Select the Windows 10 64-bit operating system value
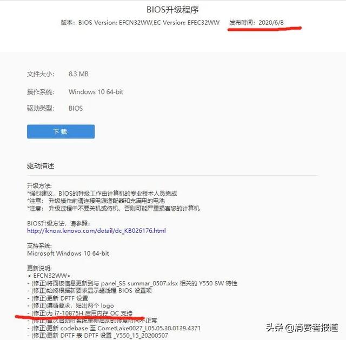The width and height of the screenshot is (346, 340). [x=96, y=92]
